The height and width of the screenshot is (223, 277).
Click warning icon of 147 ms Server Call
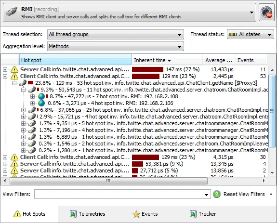14,69
